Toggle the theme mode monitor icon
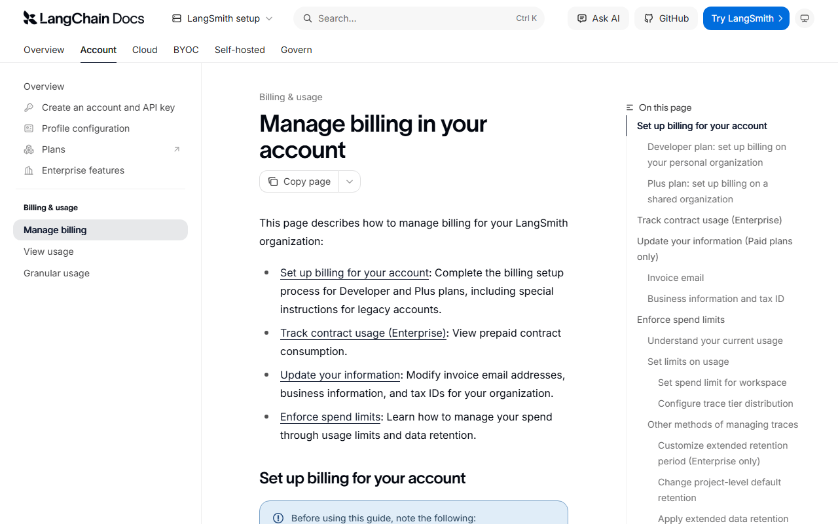This screenshot has width=838, height=524. click(x=805, y=18)
